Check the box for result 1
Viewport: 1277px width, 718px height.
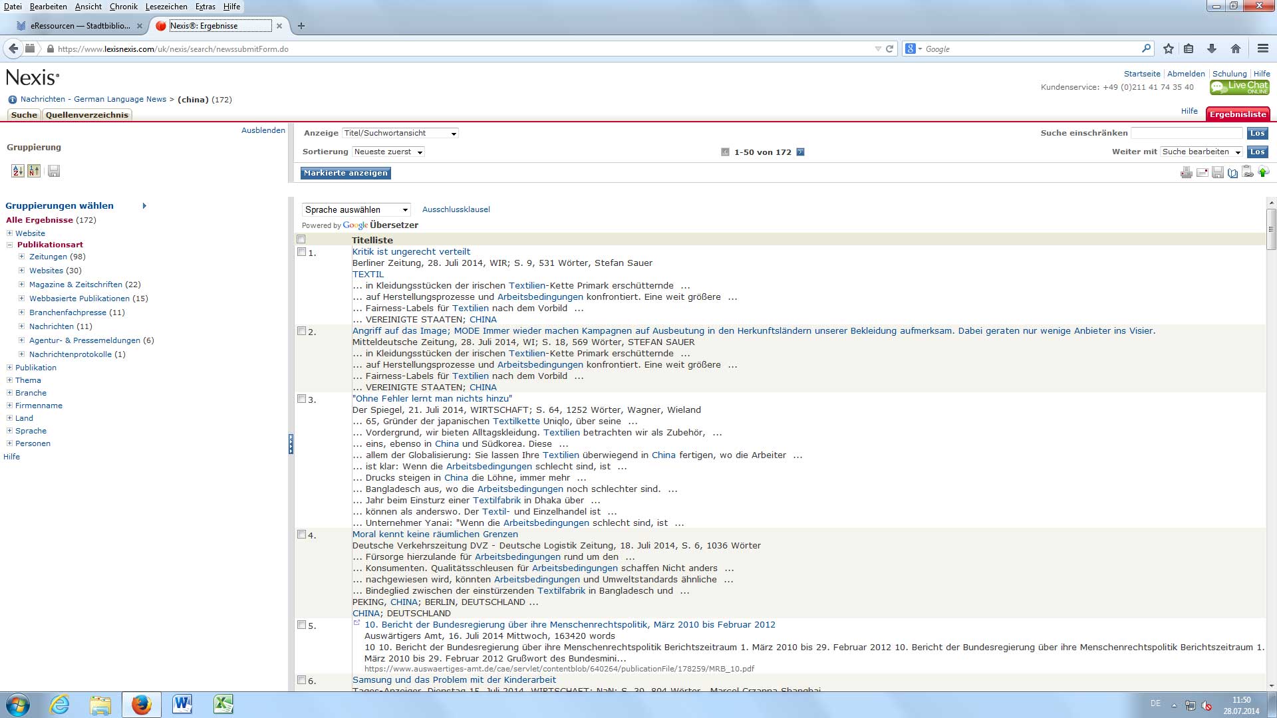pyautogui.click(x=301, y=252)
